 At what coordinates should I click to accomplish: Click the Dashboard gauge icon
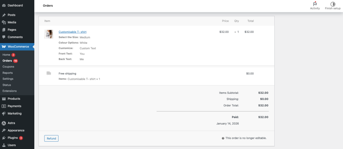click(4, 5)
